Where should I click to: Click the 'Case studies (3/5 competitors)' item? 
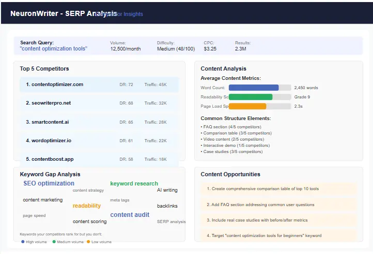tap(231, 151)
